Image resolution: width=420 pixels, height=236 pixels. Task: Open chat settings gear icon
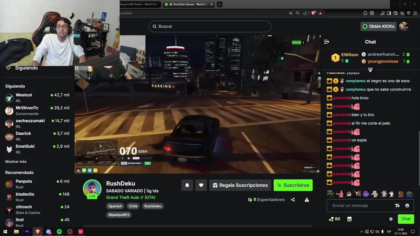pos(391,219)
